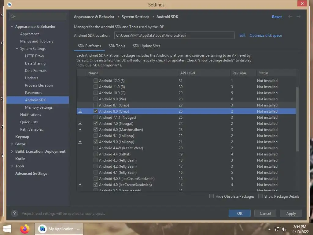This screenshot has height=235, width=313.
Task: Open Kotlin settings
Action: coord(20,159)
